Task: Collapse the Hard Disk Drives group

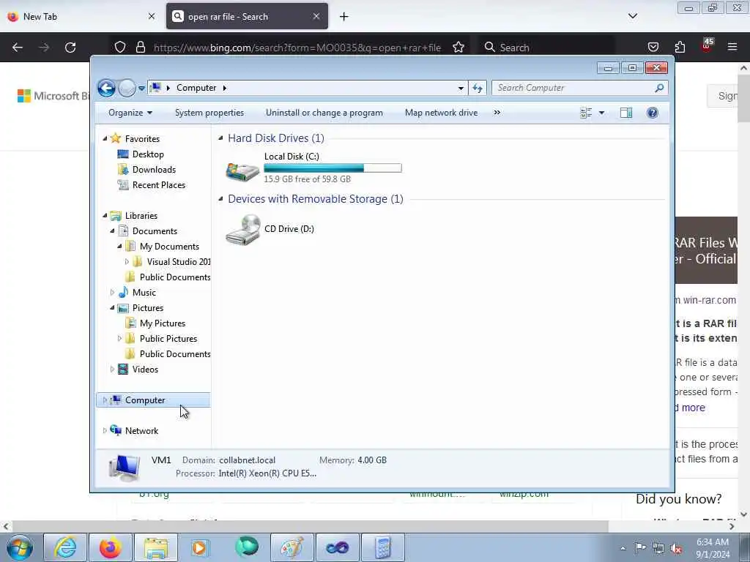Action: (x=220, y=138)
